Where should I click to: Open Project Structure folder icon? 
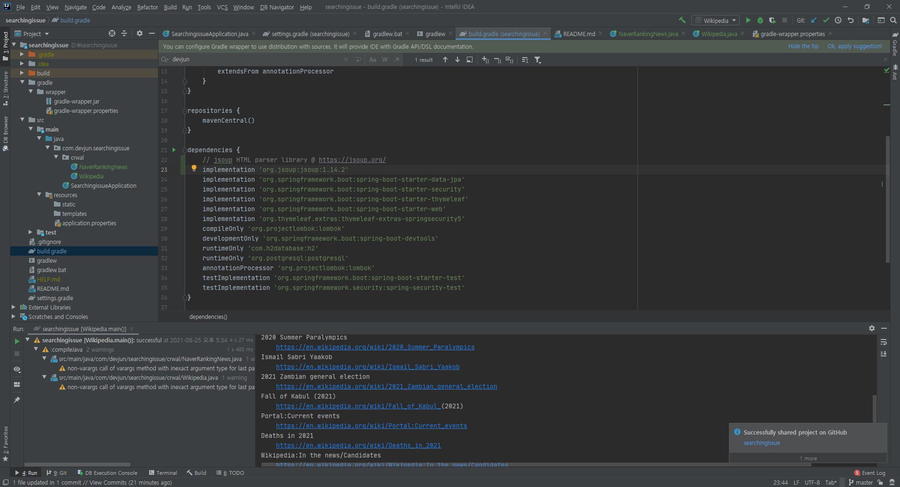coord(865,20)
